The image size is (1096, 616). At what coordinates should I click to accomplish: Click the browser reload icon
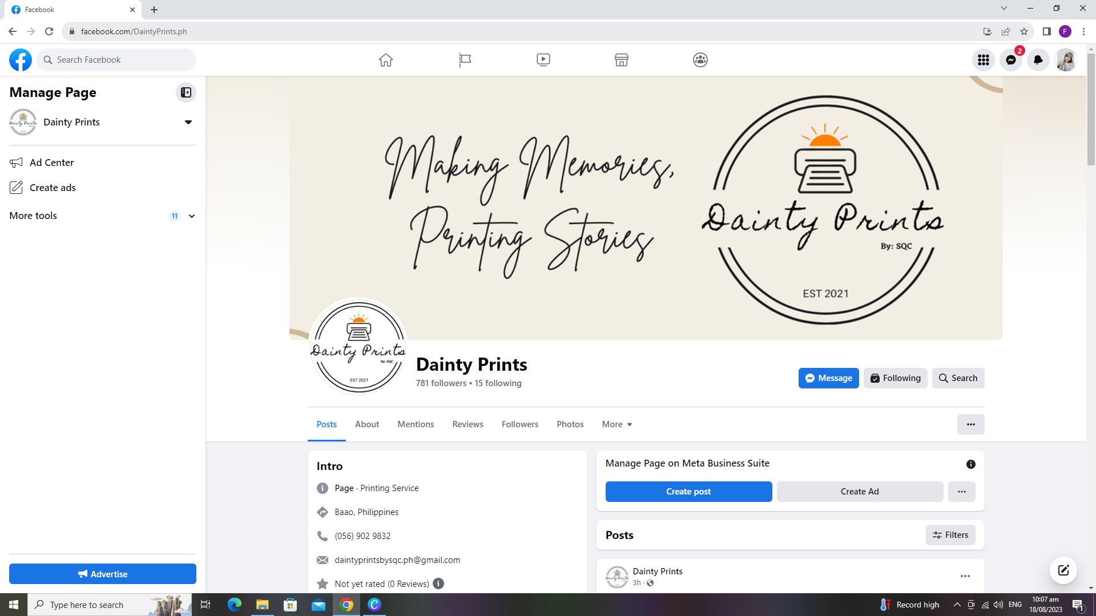tap(49, 31)
